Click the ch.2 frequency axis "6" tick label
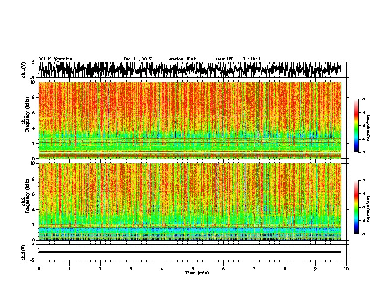 pyautogui.click(x=34, y=194)
